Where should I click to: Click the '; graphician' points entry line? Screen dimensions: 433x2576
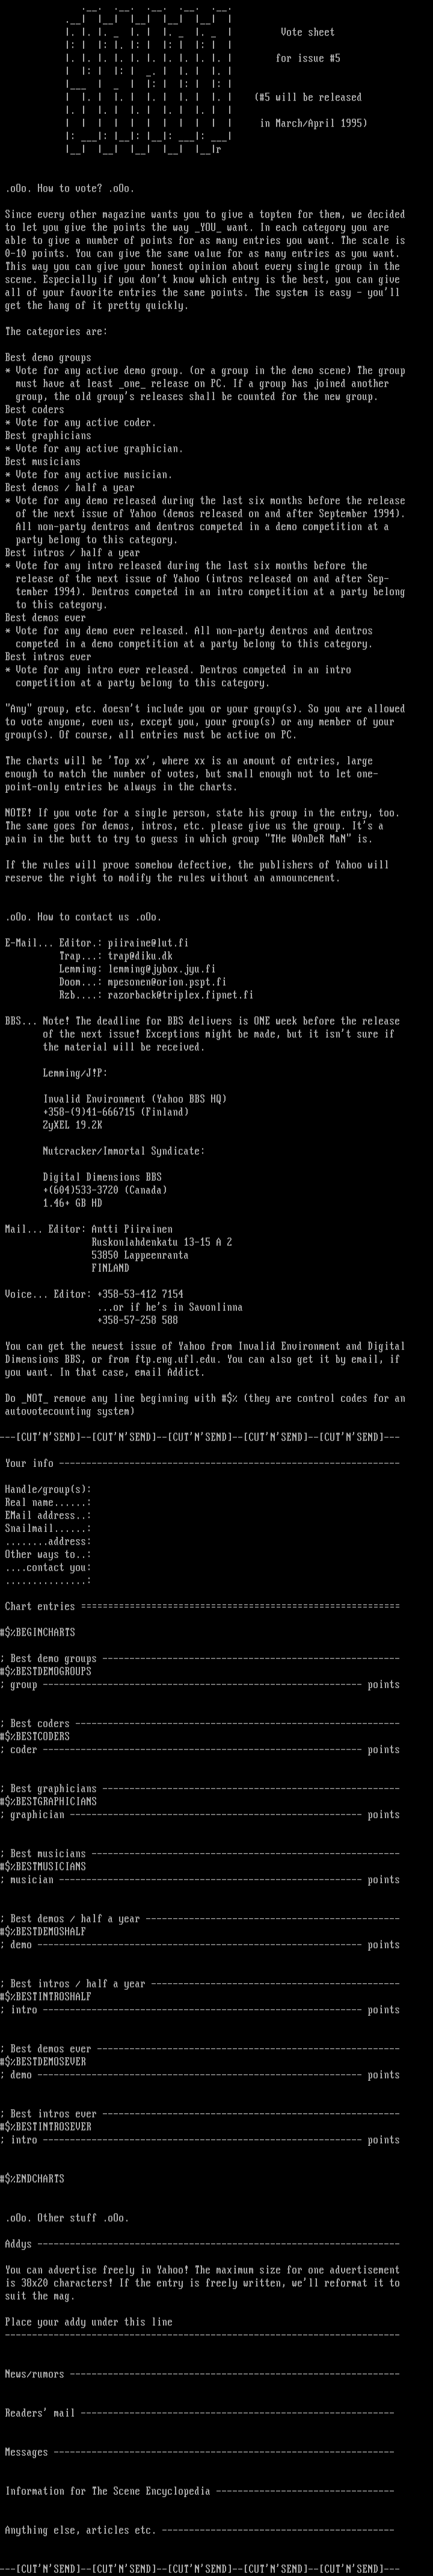[x=200, y=1814]
